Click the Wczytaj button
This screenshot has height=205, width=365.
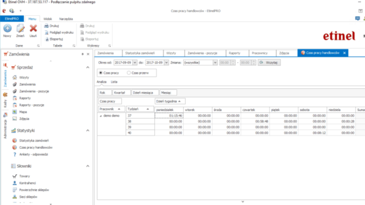point(269,63)
